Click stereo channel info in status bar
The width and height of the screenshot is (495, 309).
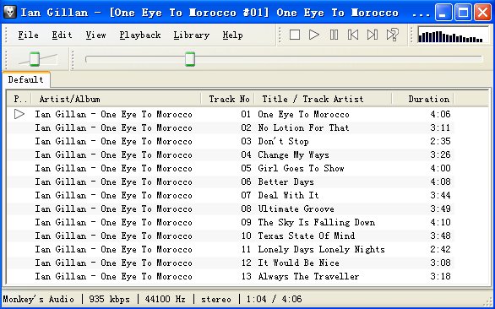click(216, 299)
